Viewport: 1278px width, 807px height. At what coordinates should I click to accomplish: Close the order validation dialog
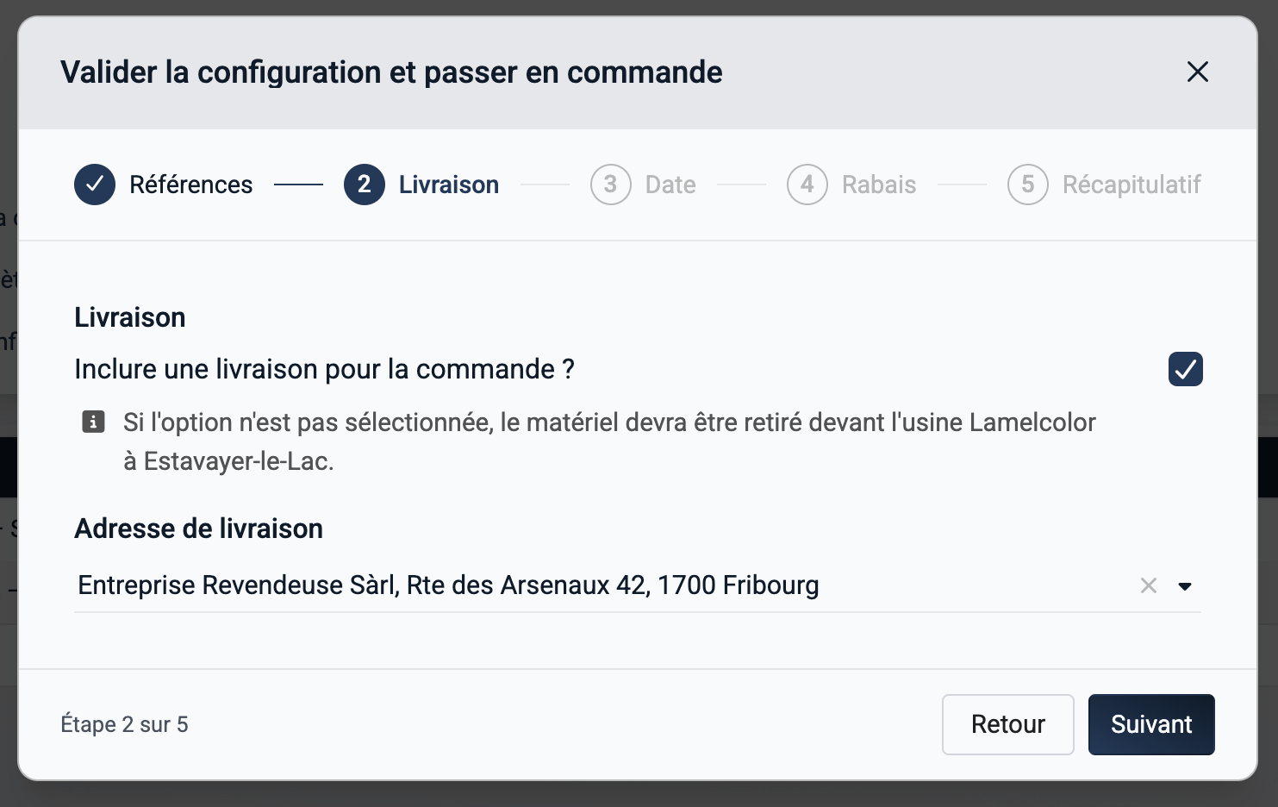pyautogui.click(x=1198, y=72)
